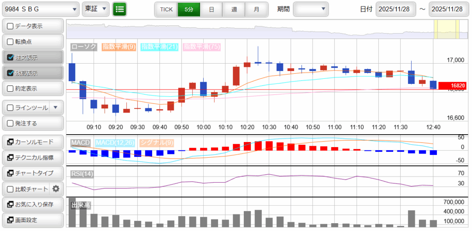Expand the 9984 SBG symbol dropdown
Image resolution: width=472 pixels, height=231 pixels.
75,9
